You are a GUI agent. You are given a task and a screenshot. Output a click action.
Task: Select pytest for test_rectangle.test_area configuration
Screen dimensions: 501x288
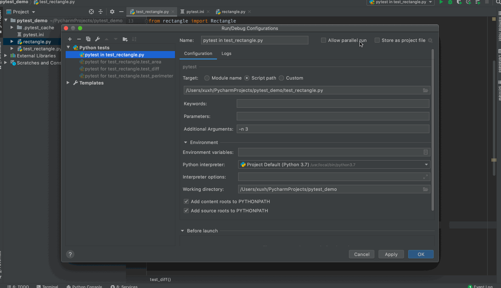coord(120,62)
